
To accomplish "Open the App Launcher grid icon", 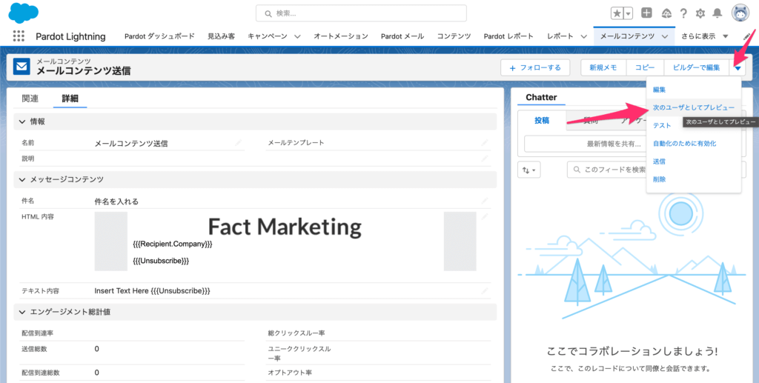I will coord(19,36).
